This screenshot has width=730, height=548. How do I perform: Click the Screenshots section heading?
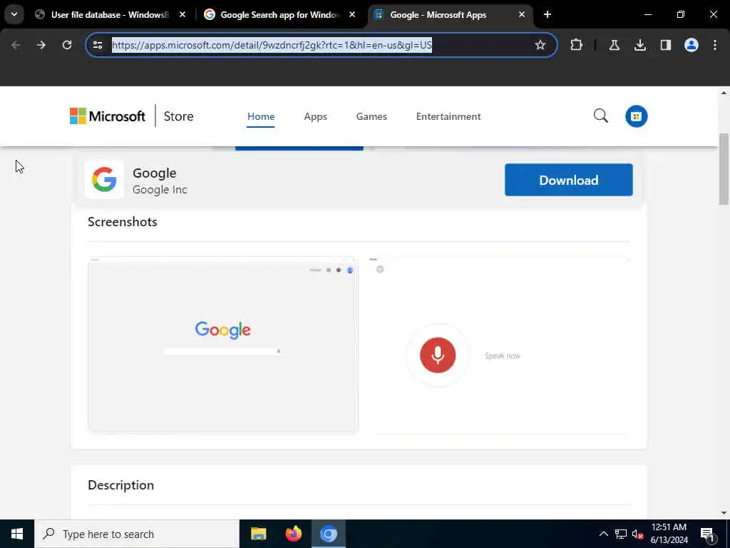[123, 222]
